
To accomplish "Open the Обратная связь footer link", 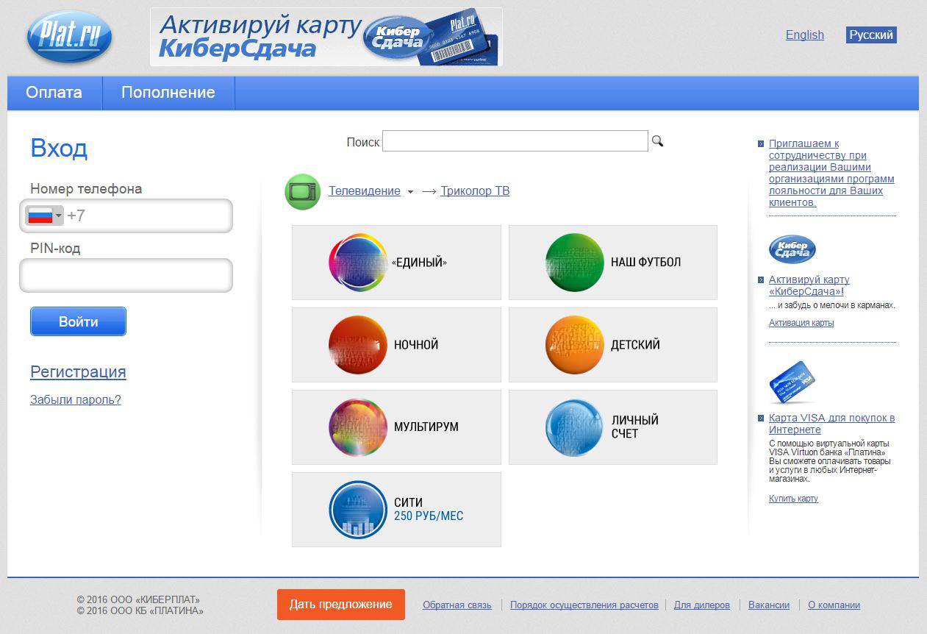I will [457, 605].
